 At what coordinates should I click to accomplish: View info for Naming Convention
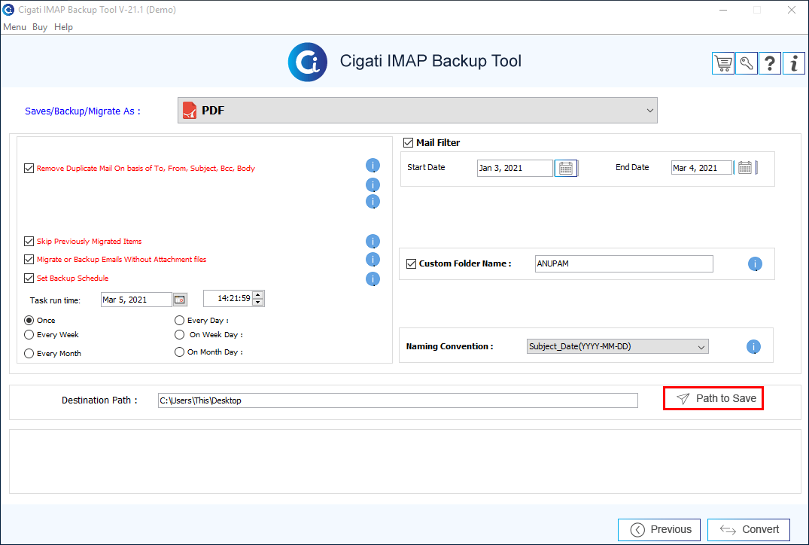[x=753, y=346]
